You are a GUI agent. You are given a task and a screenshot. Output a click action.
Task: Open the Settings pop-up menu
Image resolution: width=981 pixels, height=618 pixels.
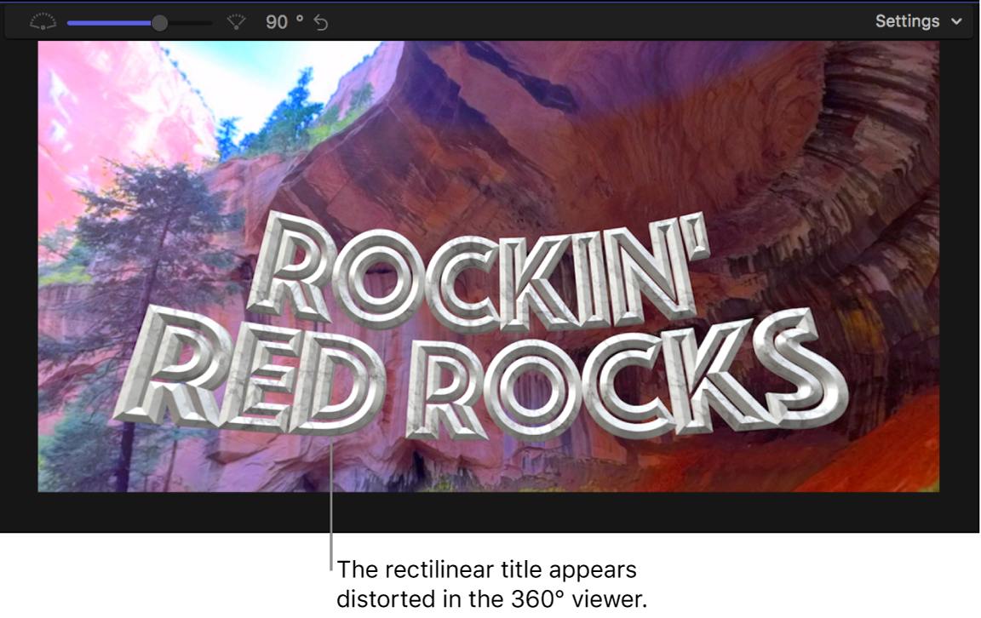(x=918, y=21)
